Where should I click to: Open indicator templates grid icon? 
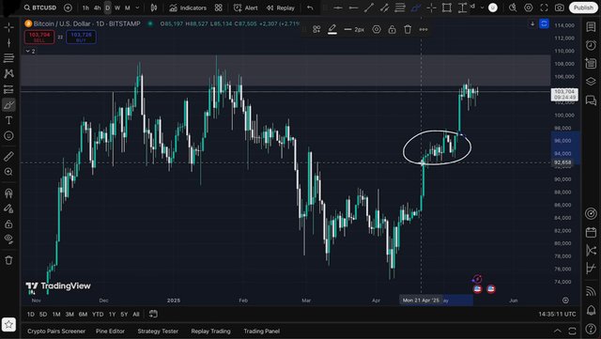[x=219, y=8]
